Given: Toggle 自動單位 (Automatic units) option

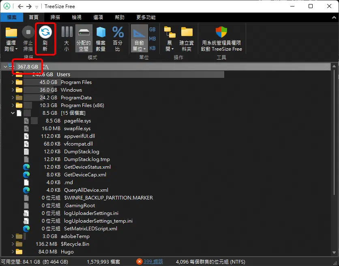Looking at the screenshot, I should click(x=139, y=32).
